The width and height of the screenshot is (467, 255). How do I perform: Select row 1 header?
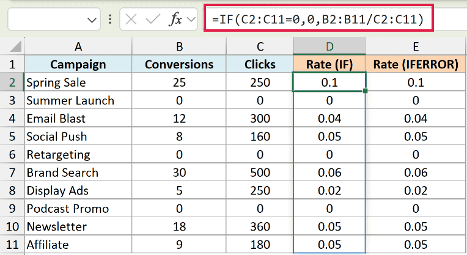[x=12, y=64]
